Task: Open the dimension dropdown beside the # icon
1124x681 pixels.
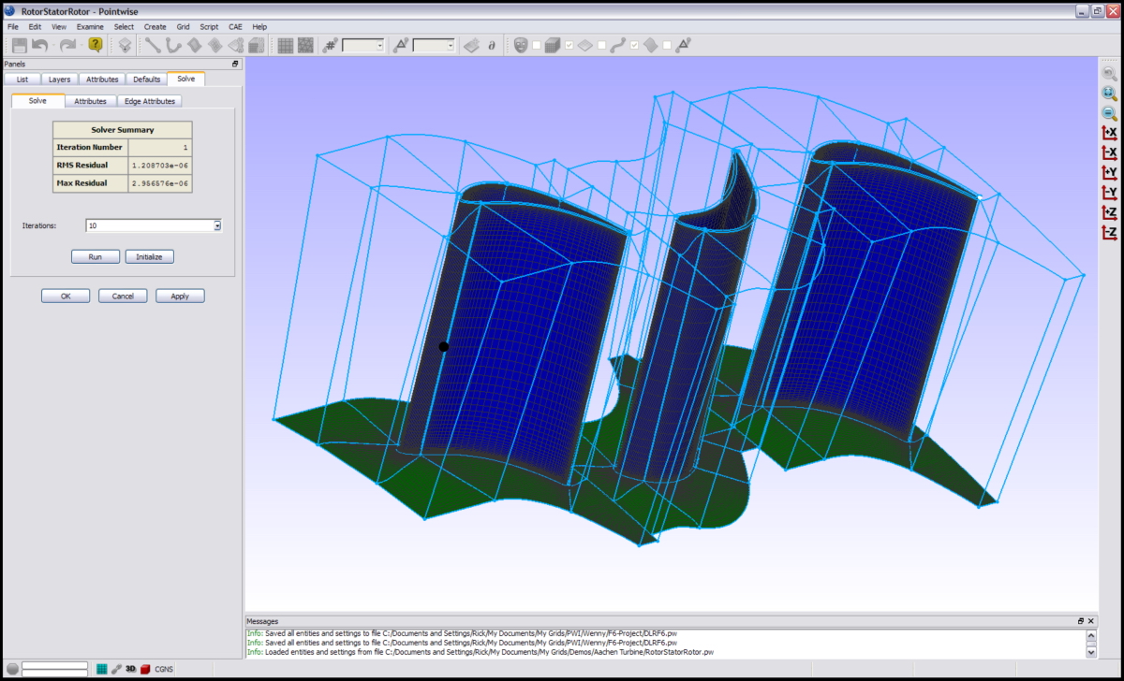Action: click(379, 45)
